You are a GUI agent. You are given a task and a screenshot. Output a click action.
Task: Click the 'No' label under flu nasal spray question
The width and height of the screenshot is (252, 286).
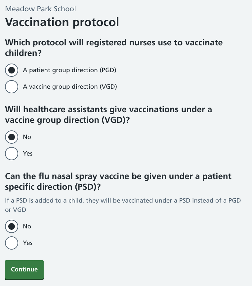coord(27,226)
